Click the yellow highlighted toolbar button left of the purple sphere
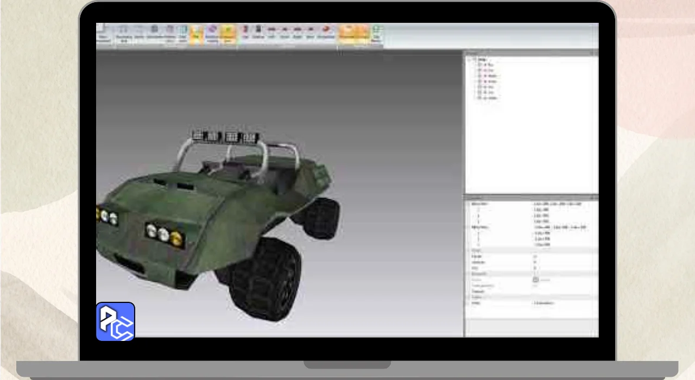Screen dimensions: 695x380 click(x=197, y=34)
